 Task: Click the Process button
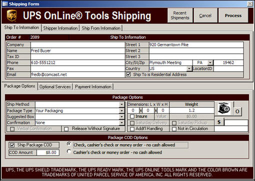(233, 15)
